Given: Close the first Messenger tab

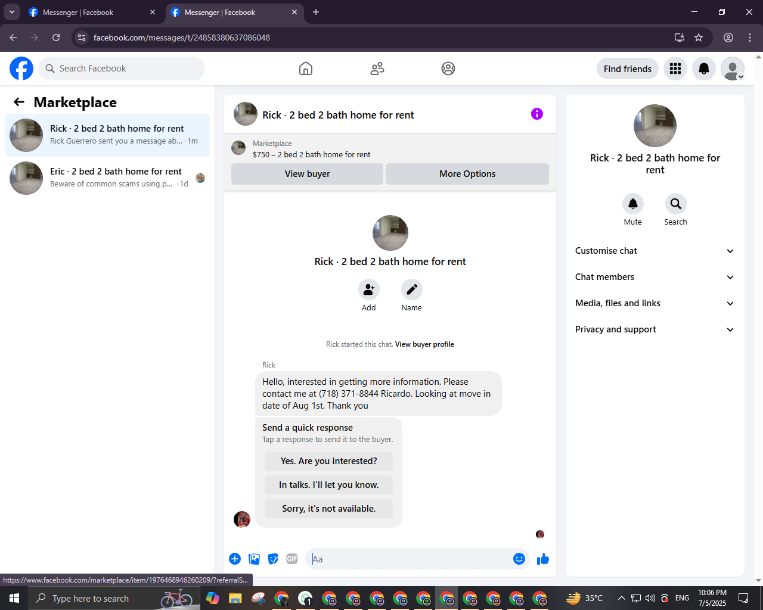Looking at the screenshot, I should (153, 12).
